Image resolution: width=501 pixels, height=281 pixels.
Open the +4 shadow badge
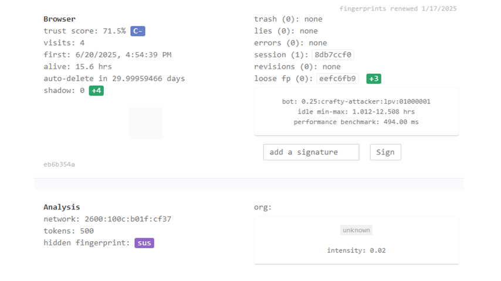[96, 91]
